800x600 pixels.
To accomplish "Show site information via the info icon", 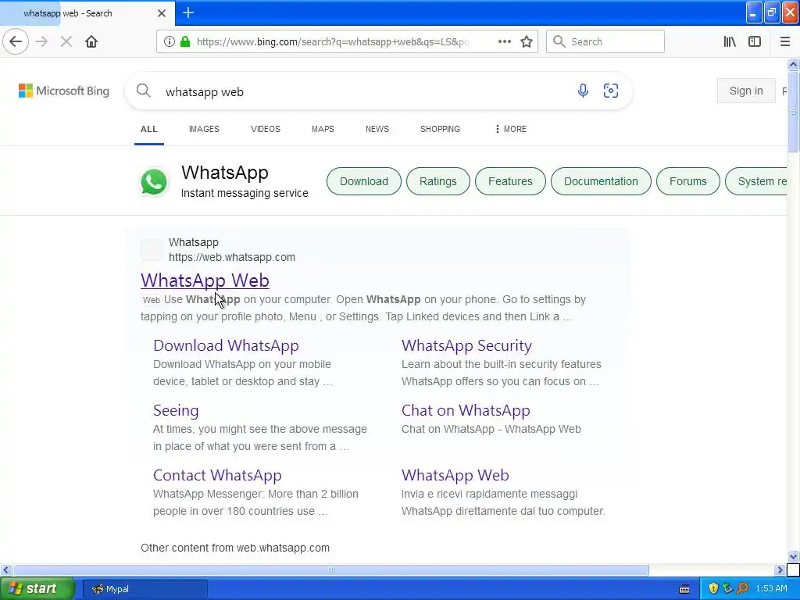I will [x=170, y=41].
